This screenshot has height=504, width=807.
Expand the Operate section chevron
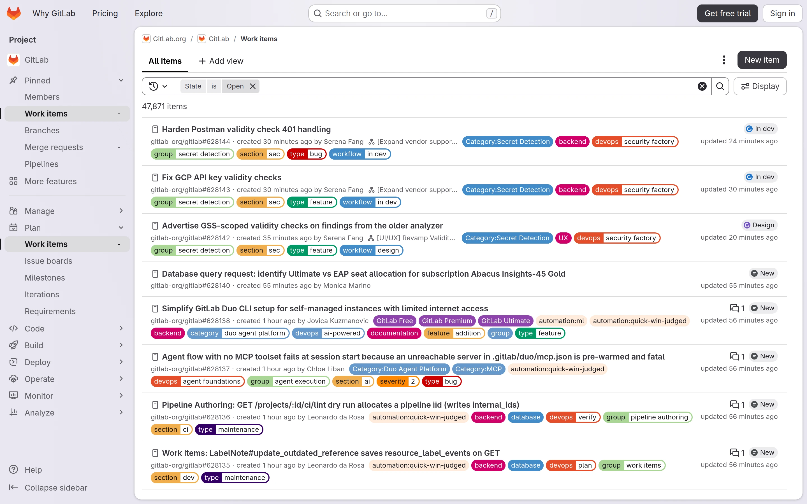click(x=121, y=379)
